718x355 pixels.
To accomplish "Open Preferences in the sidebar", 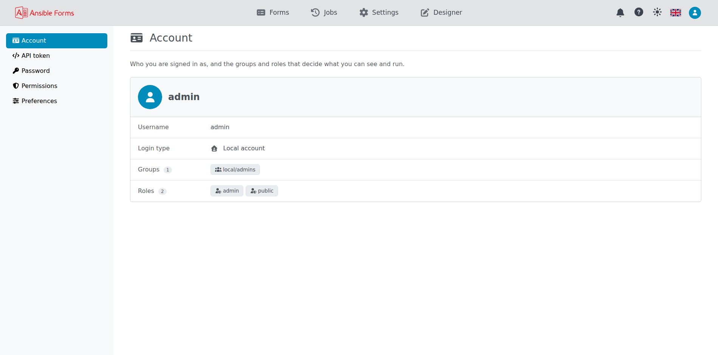I will point(57,101).
